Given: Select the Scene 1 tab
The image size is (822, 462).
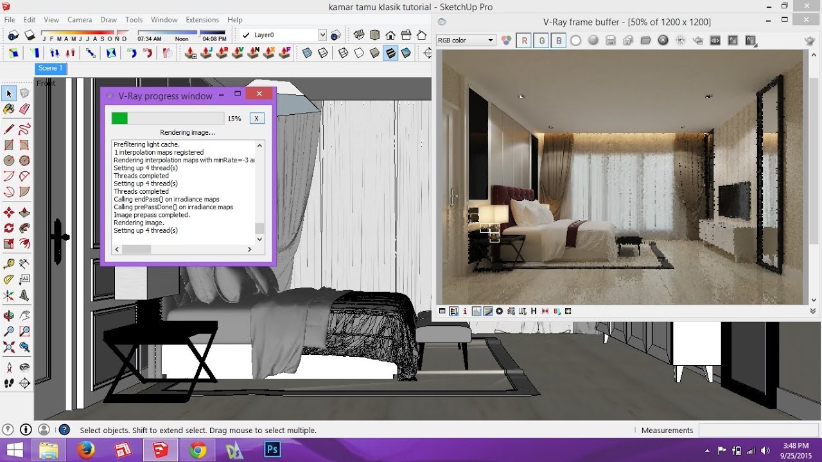Looking at the screenshot, I should click(51, 68).
